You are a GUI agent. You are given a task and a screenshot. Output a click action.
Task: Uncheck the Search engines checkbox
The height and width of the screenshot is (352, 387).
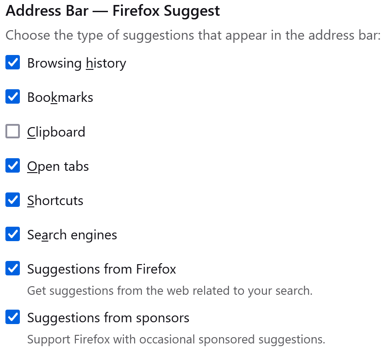[13, 234]
